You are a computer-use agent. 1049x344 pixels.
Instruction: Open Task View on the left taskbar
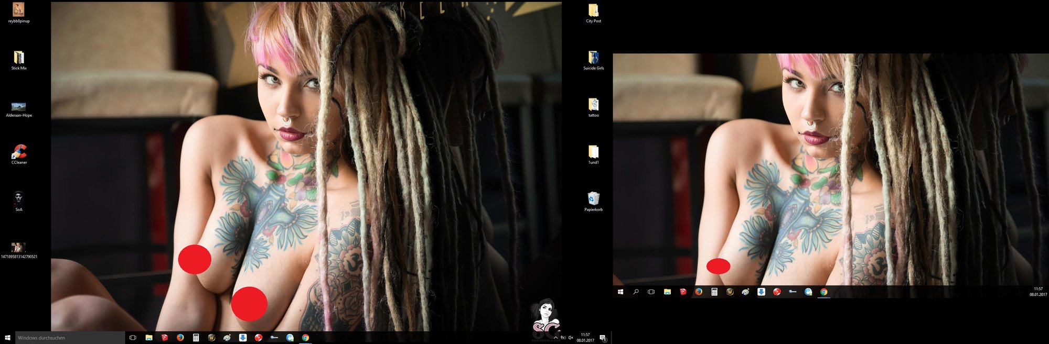133,338
